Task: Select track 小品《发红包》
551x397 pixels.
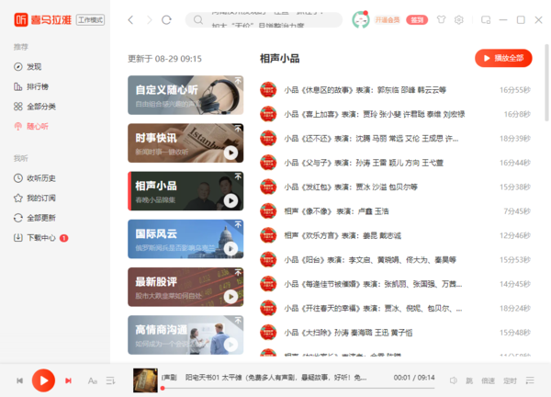Action: click(395, 187)
